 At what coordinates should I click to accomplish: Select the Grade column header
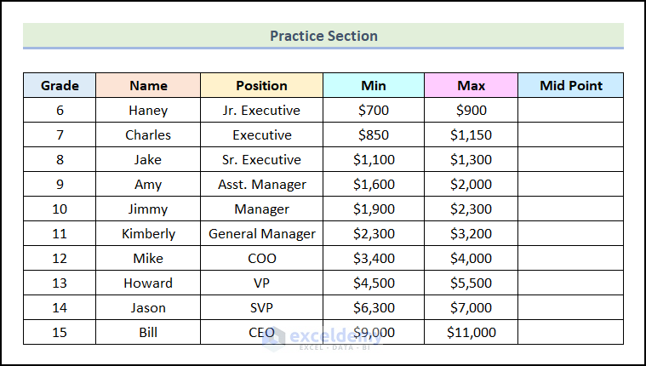pyautogui.click(x=60, y=85)
